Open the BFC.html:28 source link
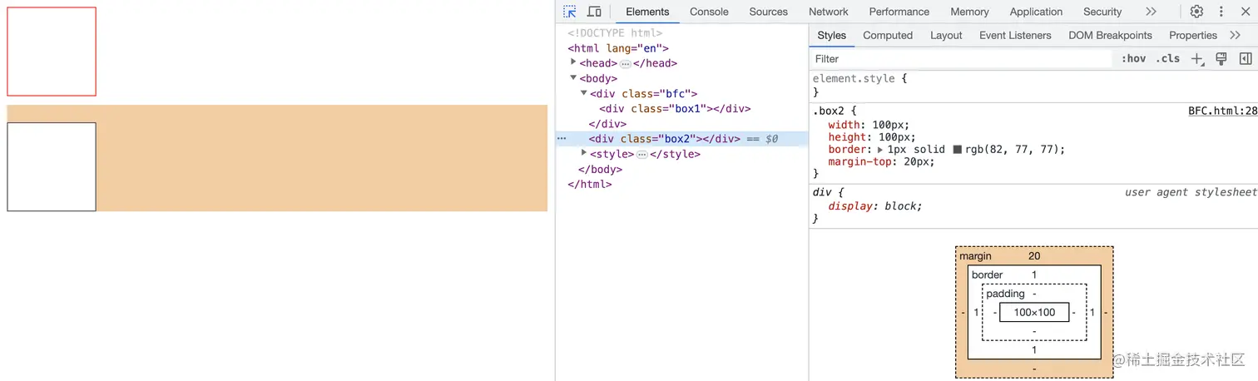The height and width of the screenshot is (381, 1258). 1222,111
